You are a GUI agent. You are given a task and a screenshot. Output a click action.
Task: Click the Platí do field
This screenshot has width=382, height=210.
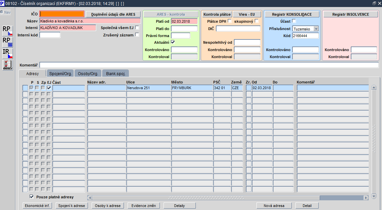click(184, 29)
